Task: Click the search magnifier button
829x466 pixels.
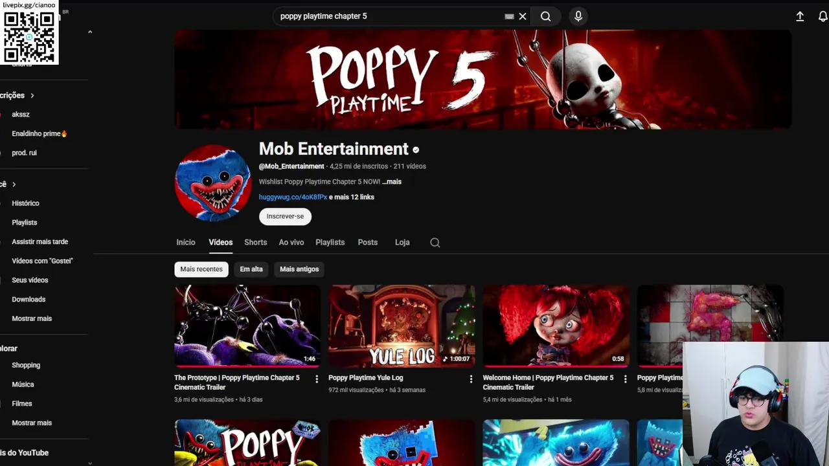Action: pos(546,16)
